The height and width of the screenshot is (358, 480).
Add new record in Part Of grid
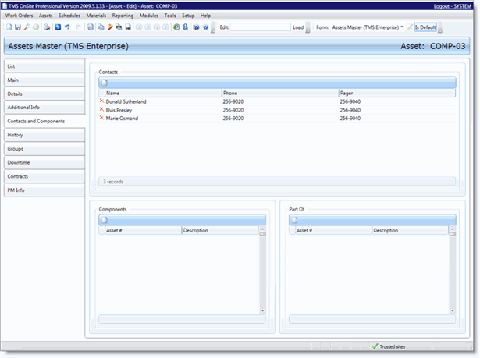click(294, 220)
